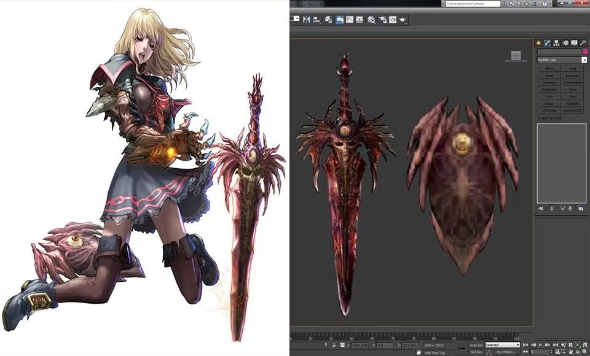Viewport: 590px width, 356px height.
Task: Apply the Push modifier button
Action: [x=549, y=96]
